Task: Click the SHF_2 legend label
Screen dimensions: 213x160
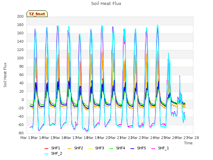Action: (57, 153)
